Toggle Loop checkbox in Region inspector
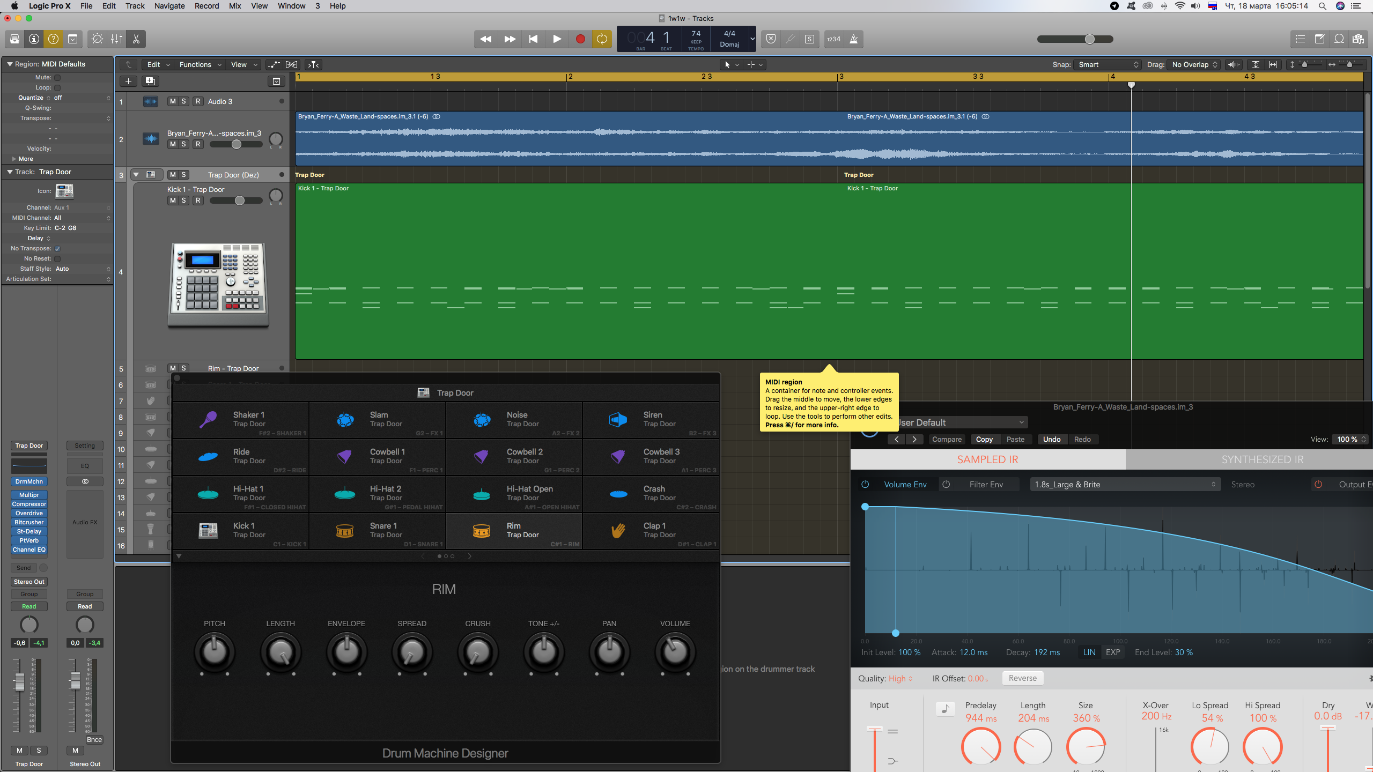This screenshot has width=1373, height=772. pyautogui.click(x=57, y=88)
